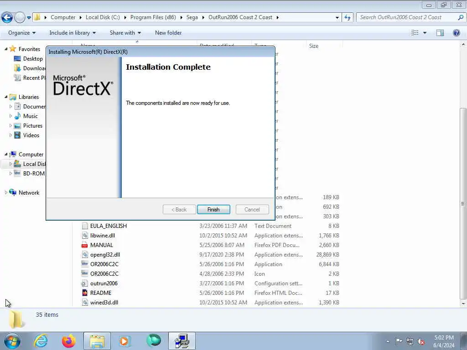Click Finish in the DirectX installer
The height and width of the screenshot is (350, 467).
point(213,210)
